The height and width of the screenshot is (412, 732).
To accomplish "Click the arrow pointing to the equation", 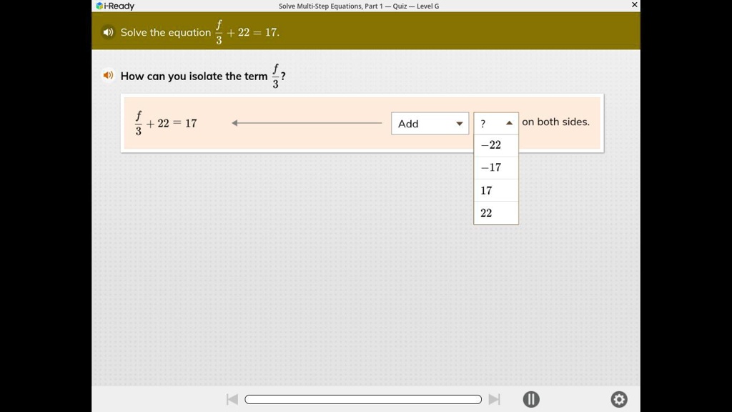I will coord(307,122).
